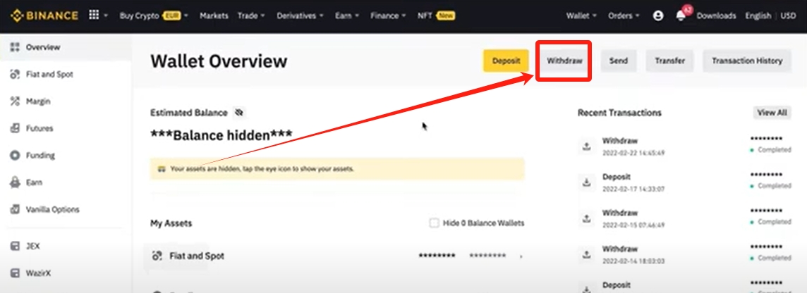Screen dimensions: 807x293
Task: Open the Markets menu item
Action: tap(214, 16)
